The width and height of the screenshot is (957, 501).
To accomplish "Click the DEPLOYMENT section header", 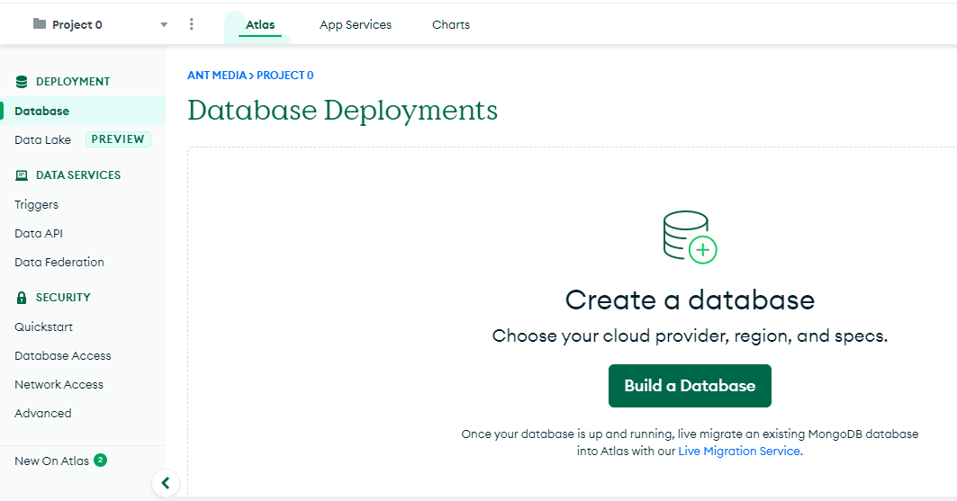I will tap(73, 82).
